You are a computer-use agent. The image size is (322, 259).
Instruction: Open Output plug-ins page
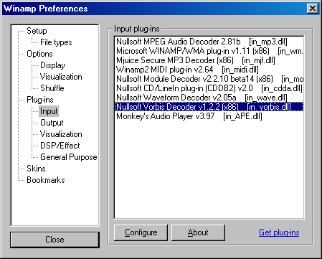(x=52, y=123)
